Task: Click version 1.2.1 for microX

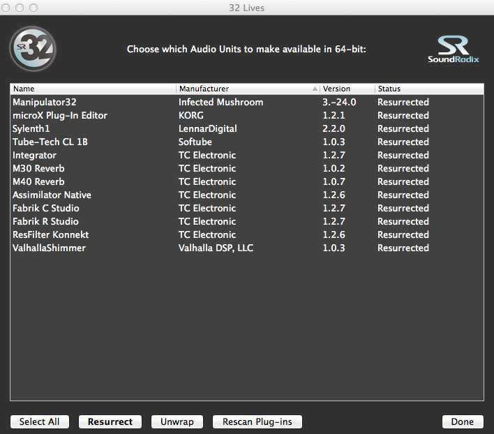Action: coord(334,115)
